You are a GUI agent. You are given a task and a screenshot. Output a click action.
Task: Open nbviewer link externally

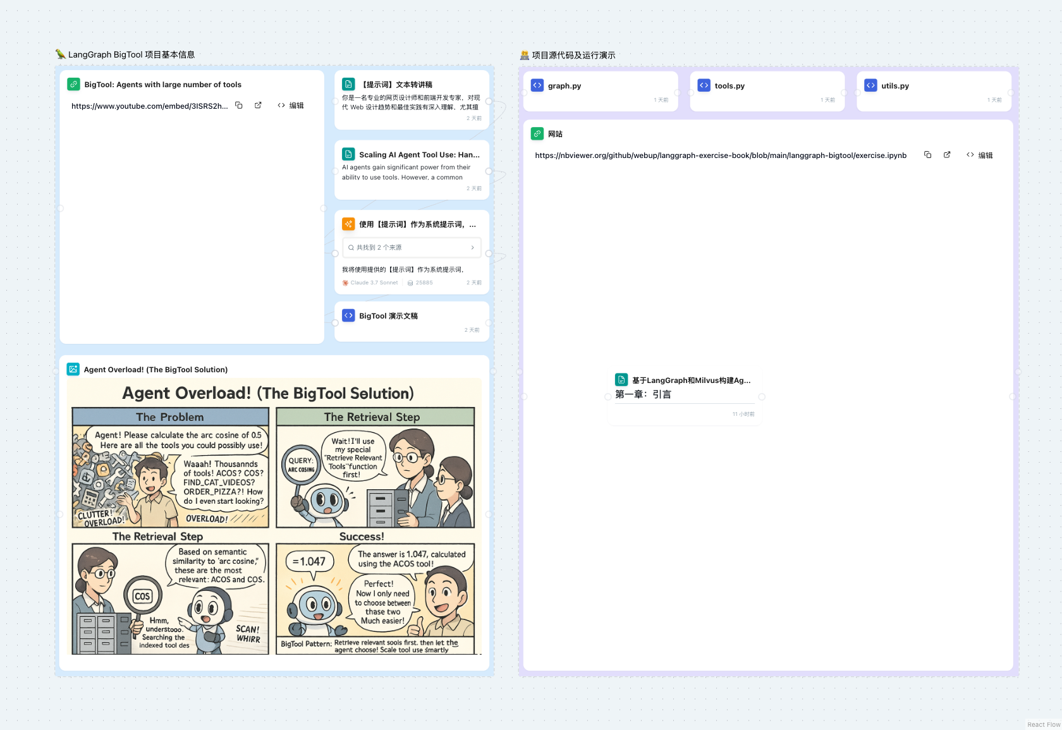[947, 155]
